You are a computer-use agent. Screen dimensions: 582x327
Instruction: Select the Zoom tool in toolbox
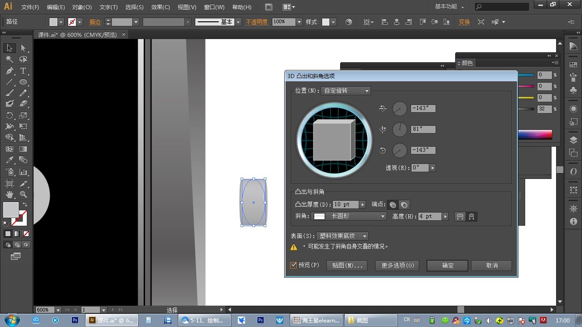point(23,194)
